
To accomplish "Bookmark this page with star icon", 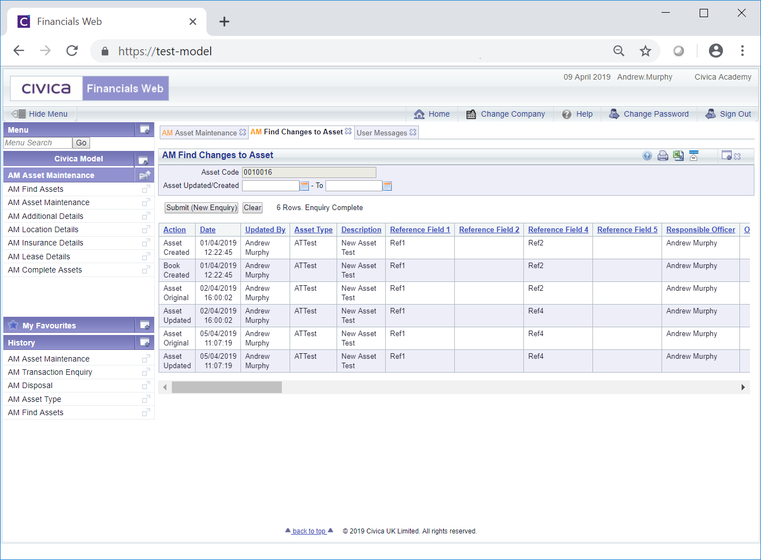I will point(645,51).
